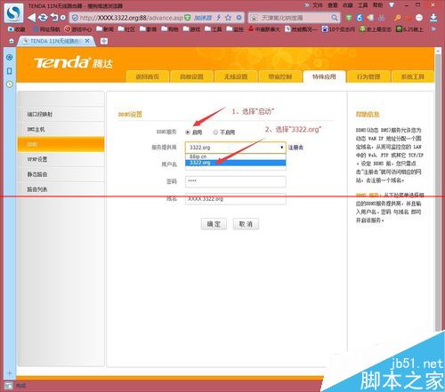Open the 路由列表 sidebar item
Viewport: 445px width, 392px height.
61,189
